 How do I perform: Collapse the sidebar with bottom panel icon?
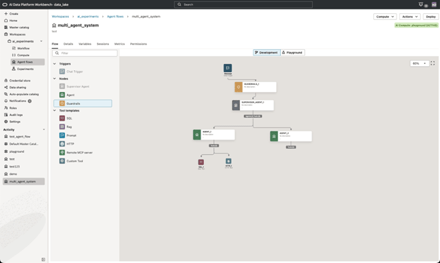[43, 260]
